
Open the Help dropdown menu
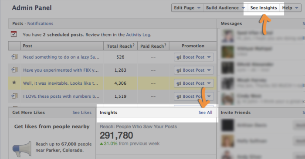(290, 8)
